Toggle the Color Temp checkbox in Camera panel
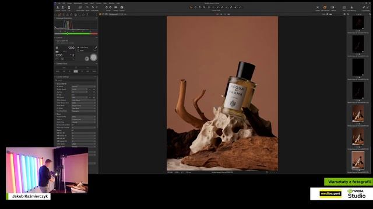 (78, 48)
